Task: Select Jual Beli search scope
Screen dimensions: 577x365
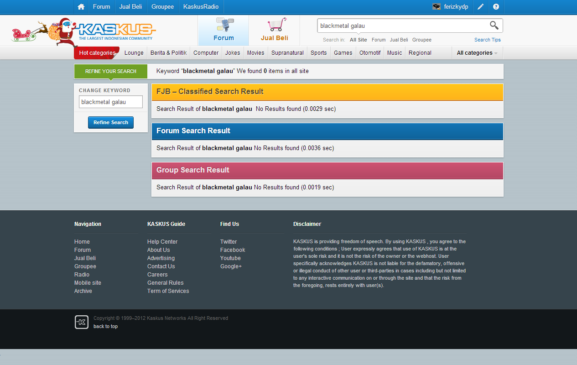Action: (x=399, y=40)
